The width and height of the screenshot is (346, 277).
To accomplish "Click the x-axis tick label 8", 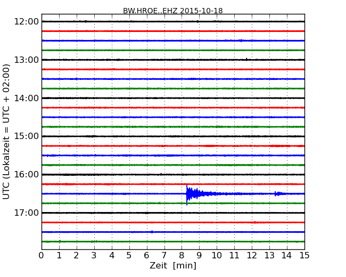I will pyautogui.click(x=182, y=256).
